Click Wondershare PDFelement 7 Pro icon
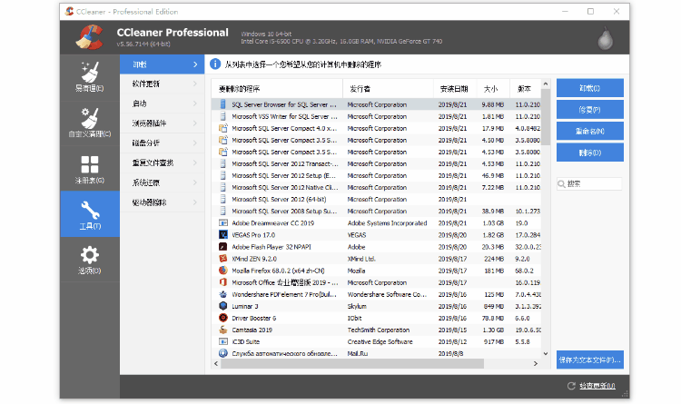 (x=222, y=294)
